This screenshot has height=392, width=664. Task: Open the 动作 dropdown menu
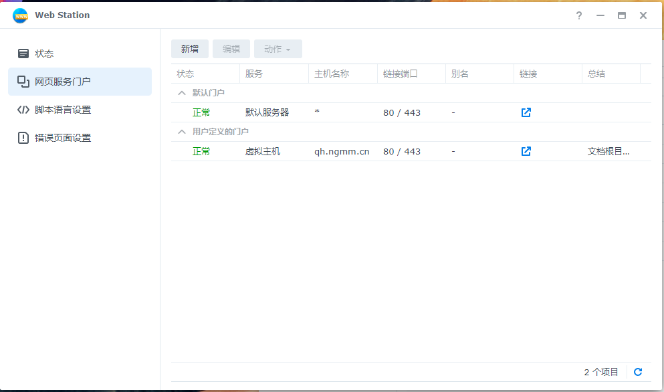[x=278, y=48]
